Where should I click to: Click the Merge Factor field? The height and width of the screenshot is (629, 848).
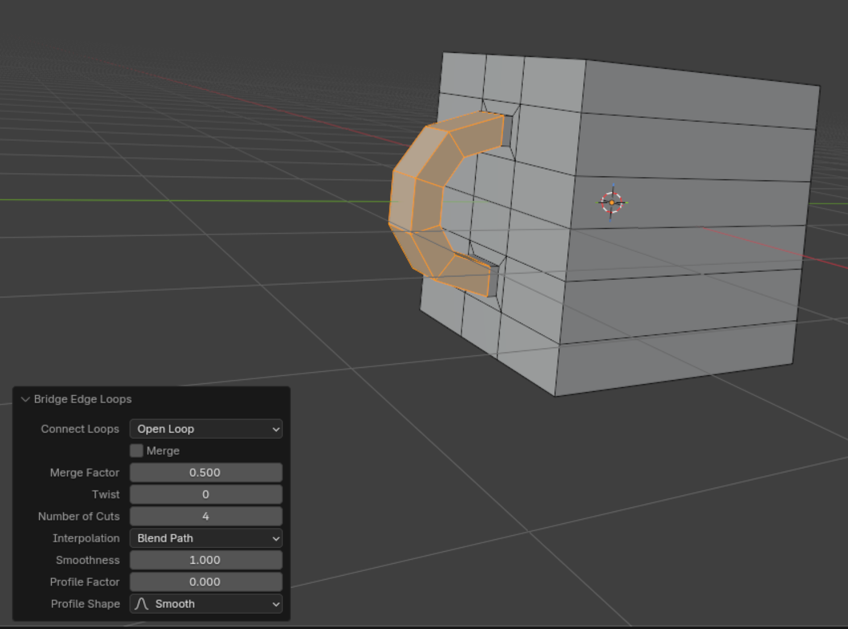coord(206,472)
